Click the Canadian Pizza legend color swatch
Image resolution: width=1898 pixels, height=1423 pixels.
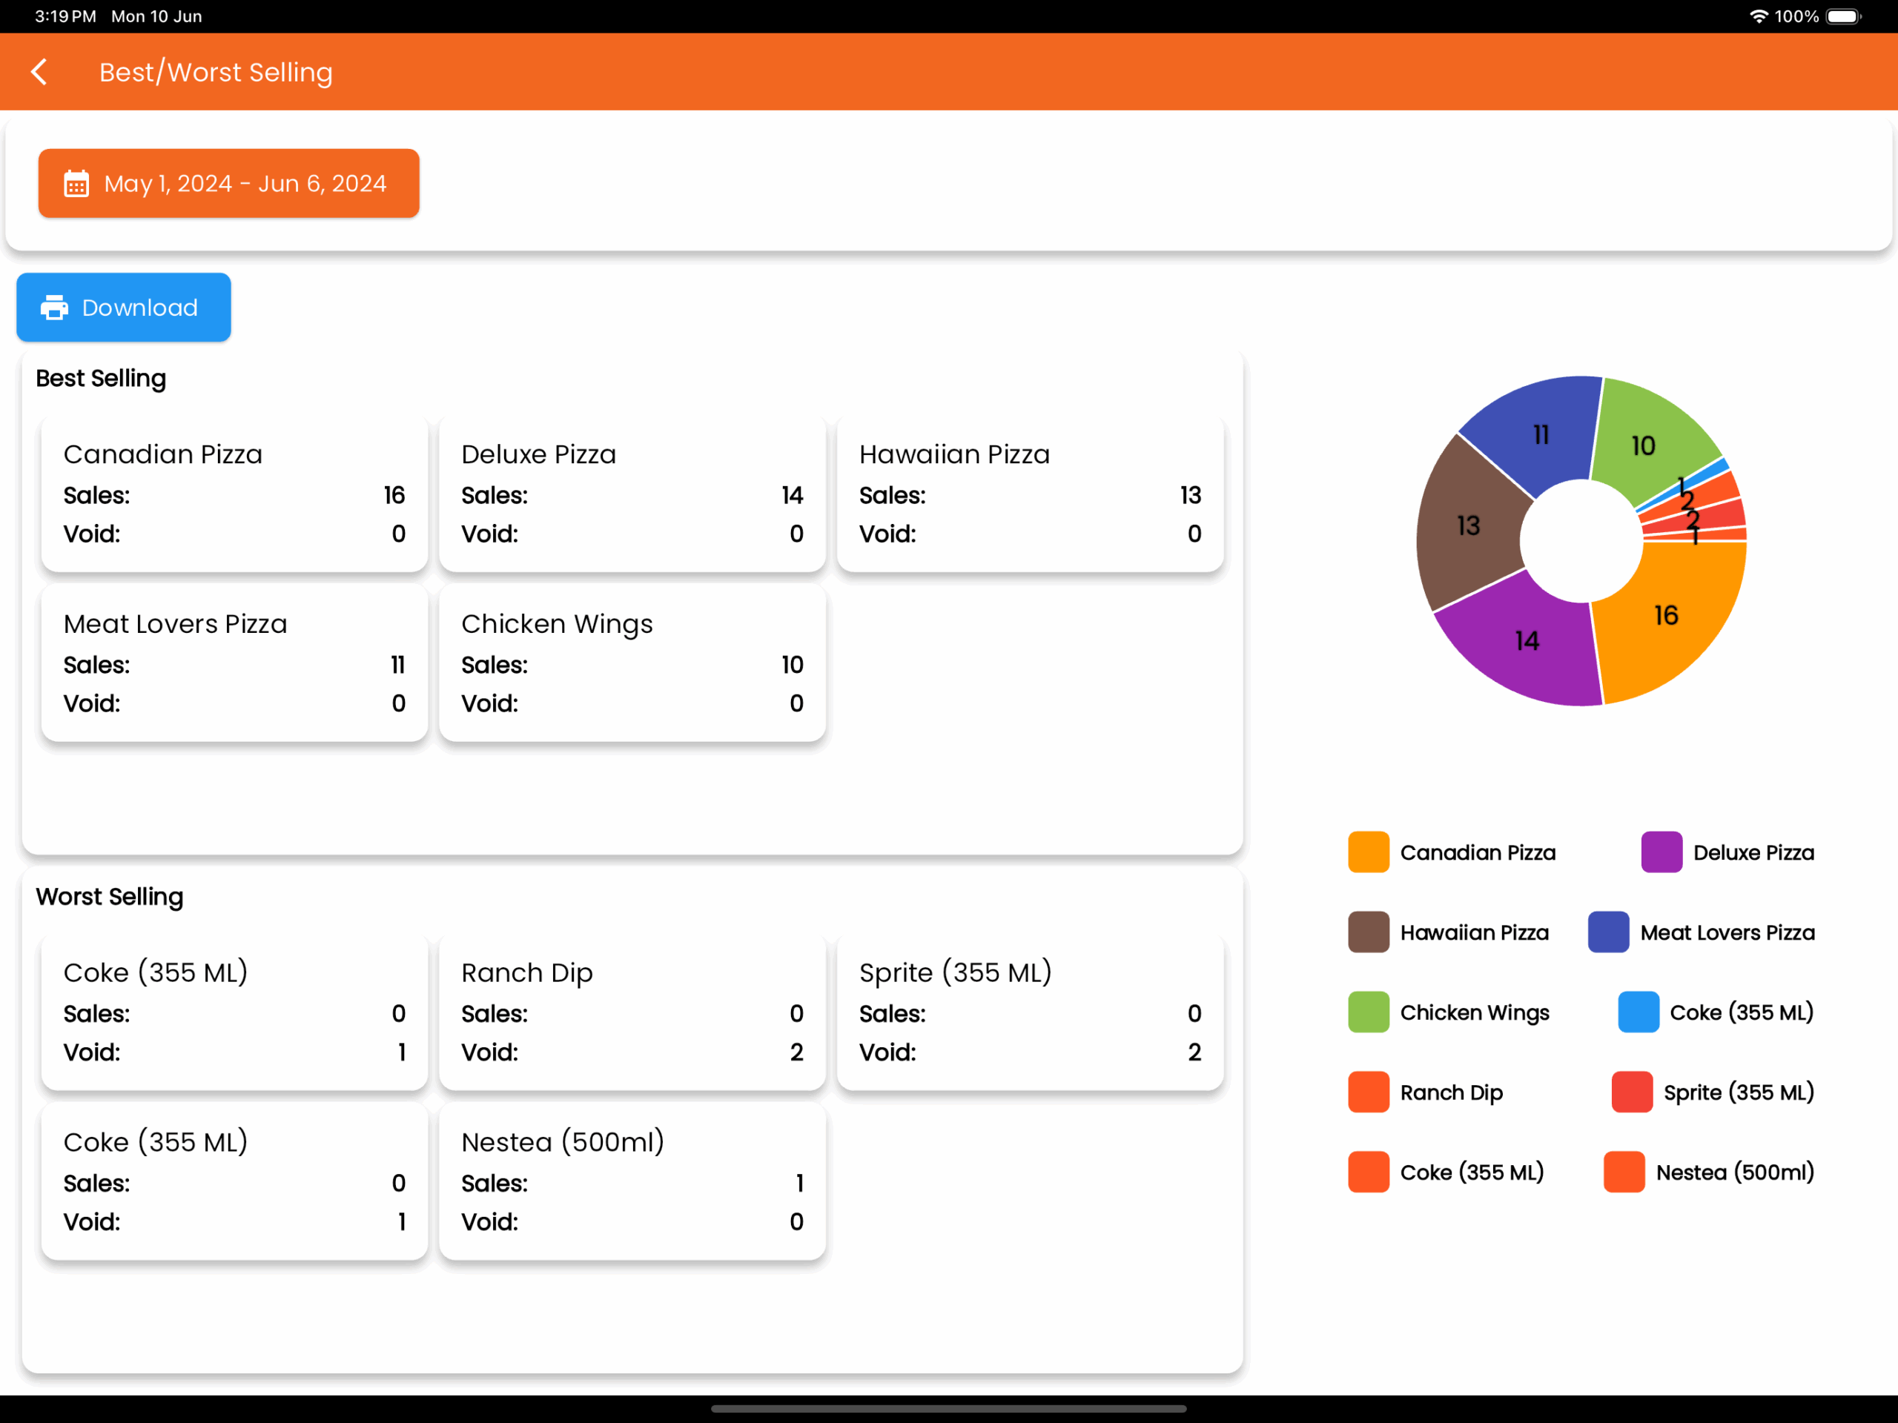(1369, 852)
